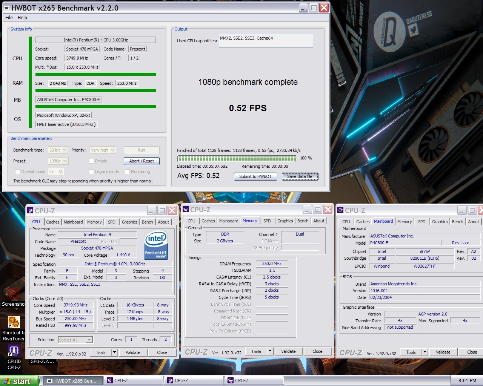Click the Intel Pentium 4 HT logo

click(x=156, y=245)
